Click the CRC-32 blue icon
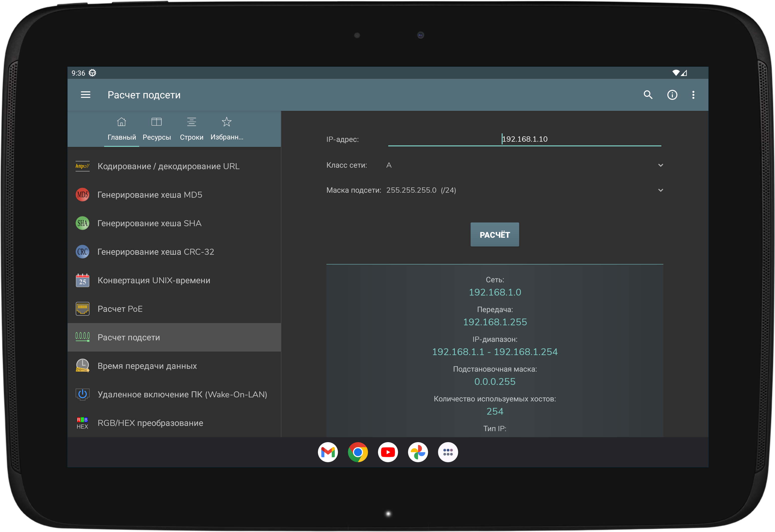 [82, 252]
